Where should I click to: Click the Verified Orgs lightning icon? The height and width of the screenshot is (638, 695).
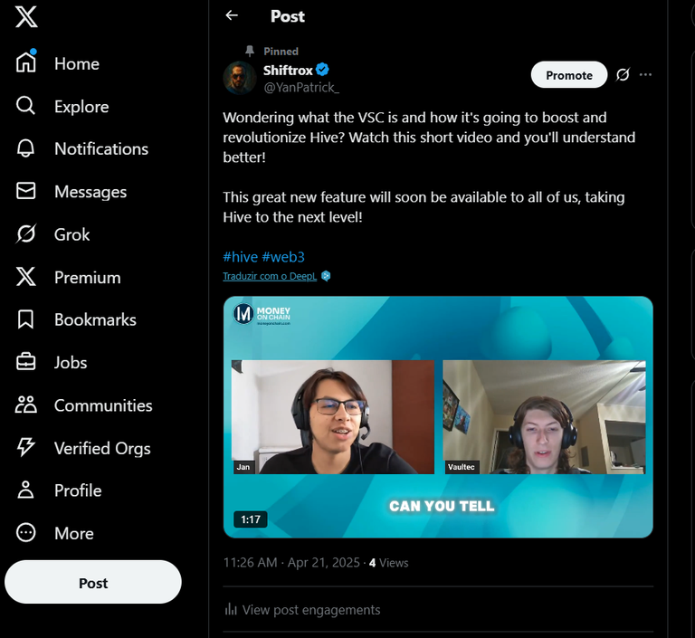[x=25, y=447]
